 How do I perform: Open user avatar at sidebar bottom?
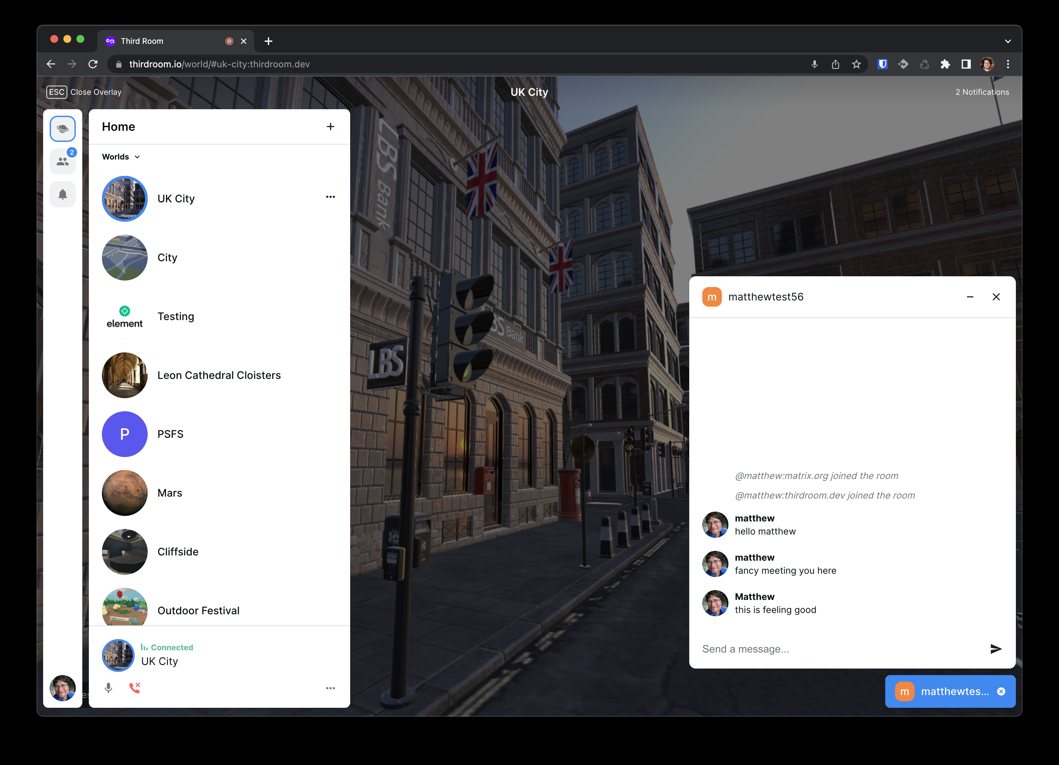(x=63, y=688)
